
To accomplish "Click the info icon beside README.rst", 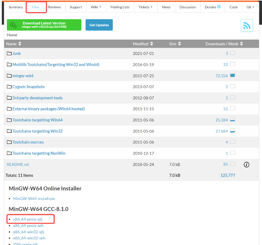I will click(x=246, y=164).
